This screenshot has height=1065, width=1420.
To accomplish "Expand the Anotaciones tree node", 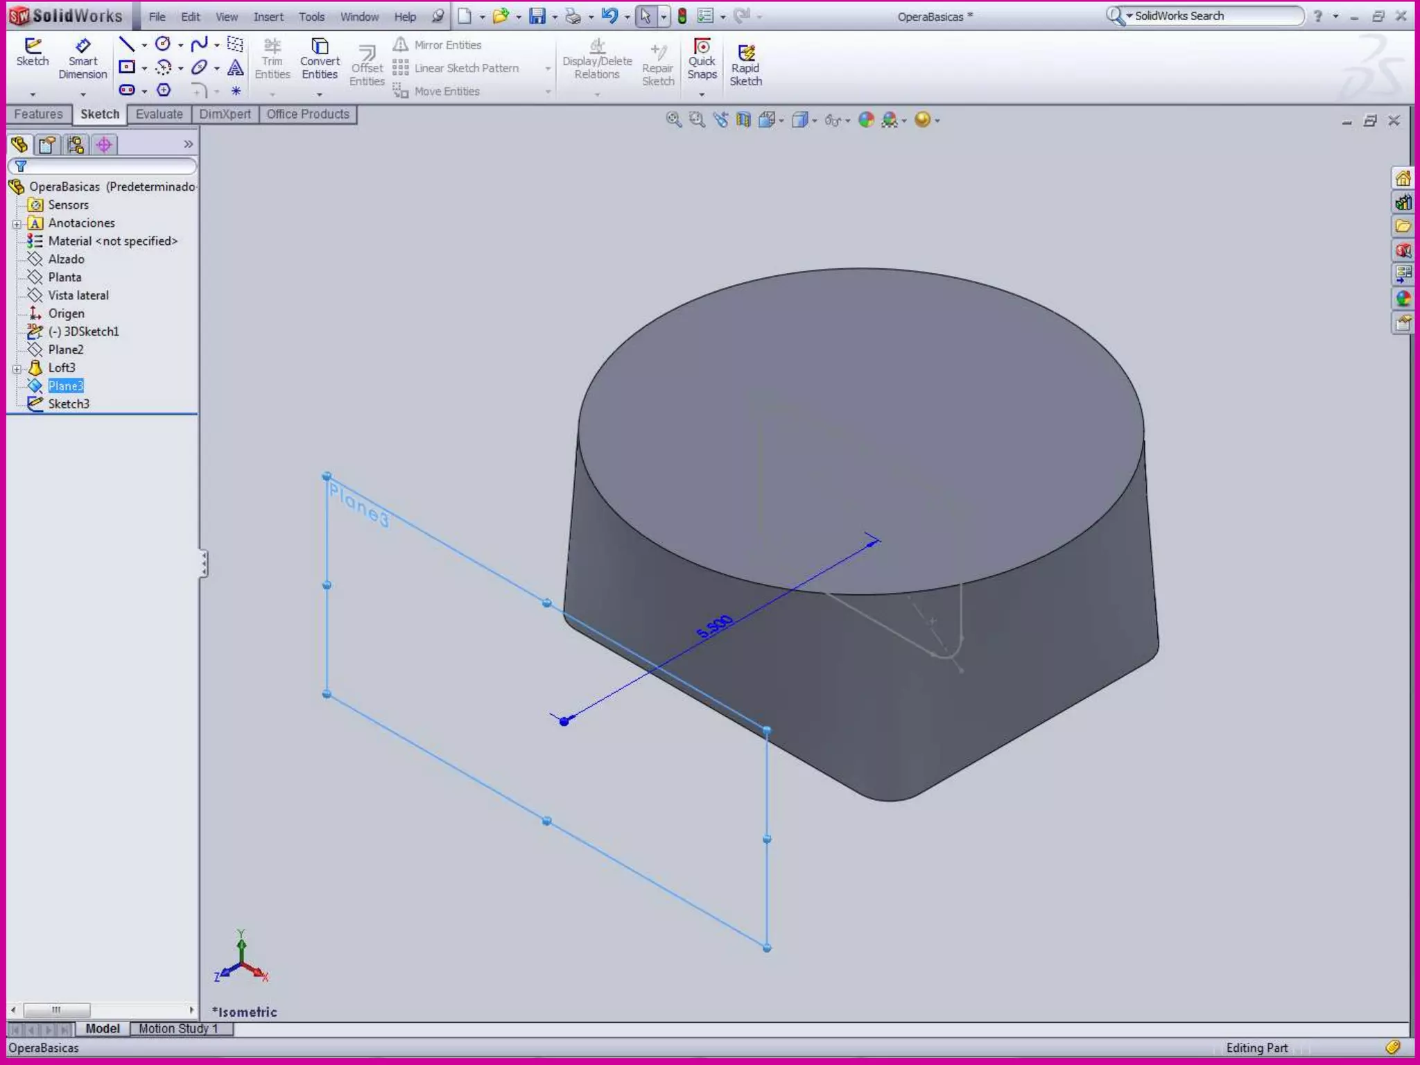I will (17, 223).
